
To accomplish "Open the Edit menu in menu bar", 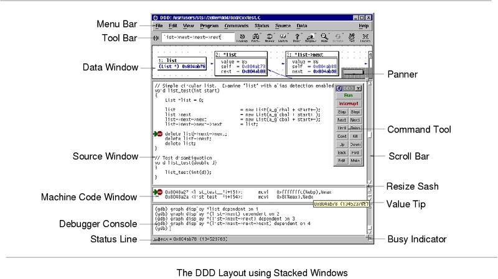I will point(173,26).
